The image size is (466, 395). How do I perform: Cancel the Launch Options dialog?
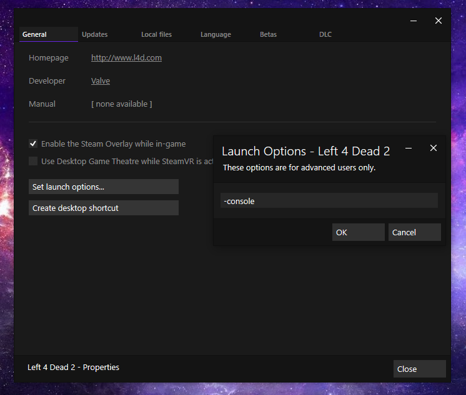click(415, 232)
